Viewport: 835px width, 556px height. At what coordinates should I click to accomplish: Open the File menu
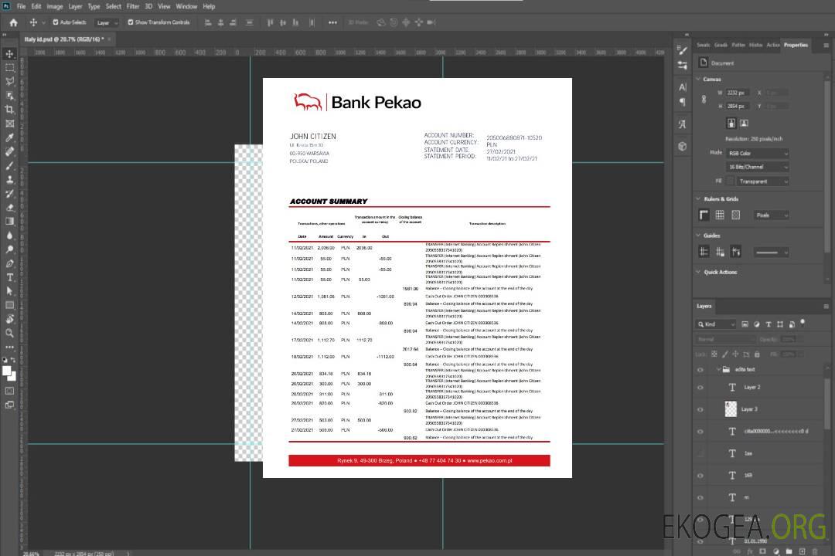(22, 6)
